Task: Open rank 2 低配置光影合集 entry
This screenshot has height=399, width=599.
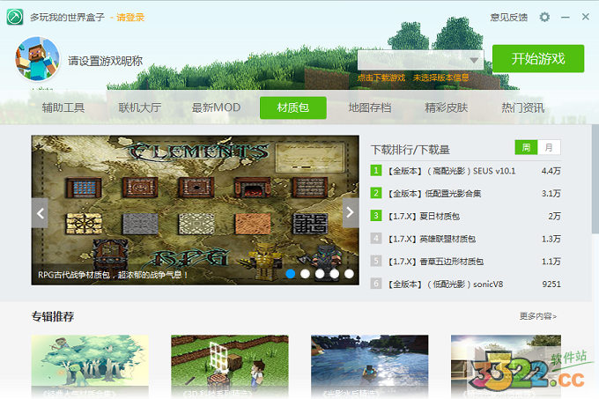Action: [x=466, y=193]
